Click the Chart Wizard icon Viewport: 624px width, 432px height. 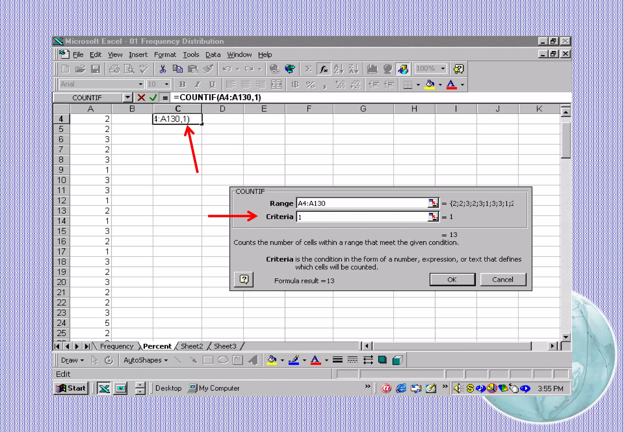point(372,69)
